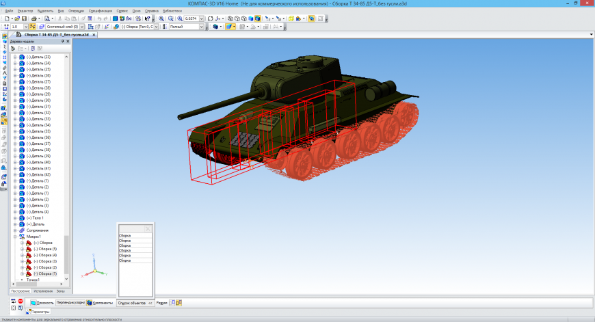595x322 pixels.
Task: Toggle the first Режим mode button
Action: [x=172, y=303]
